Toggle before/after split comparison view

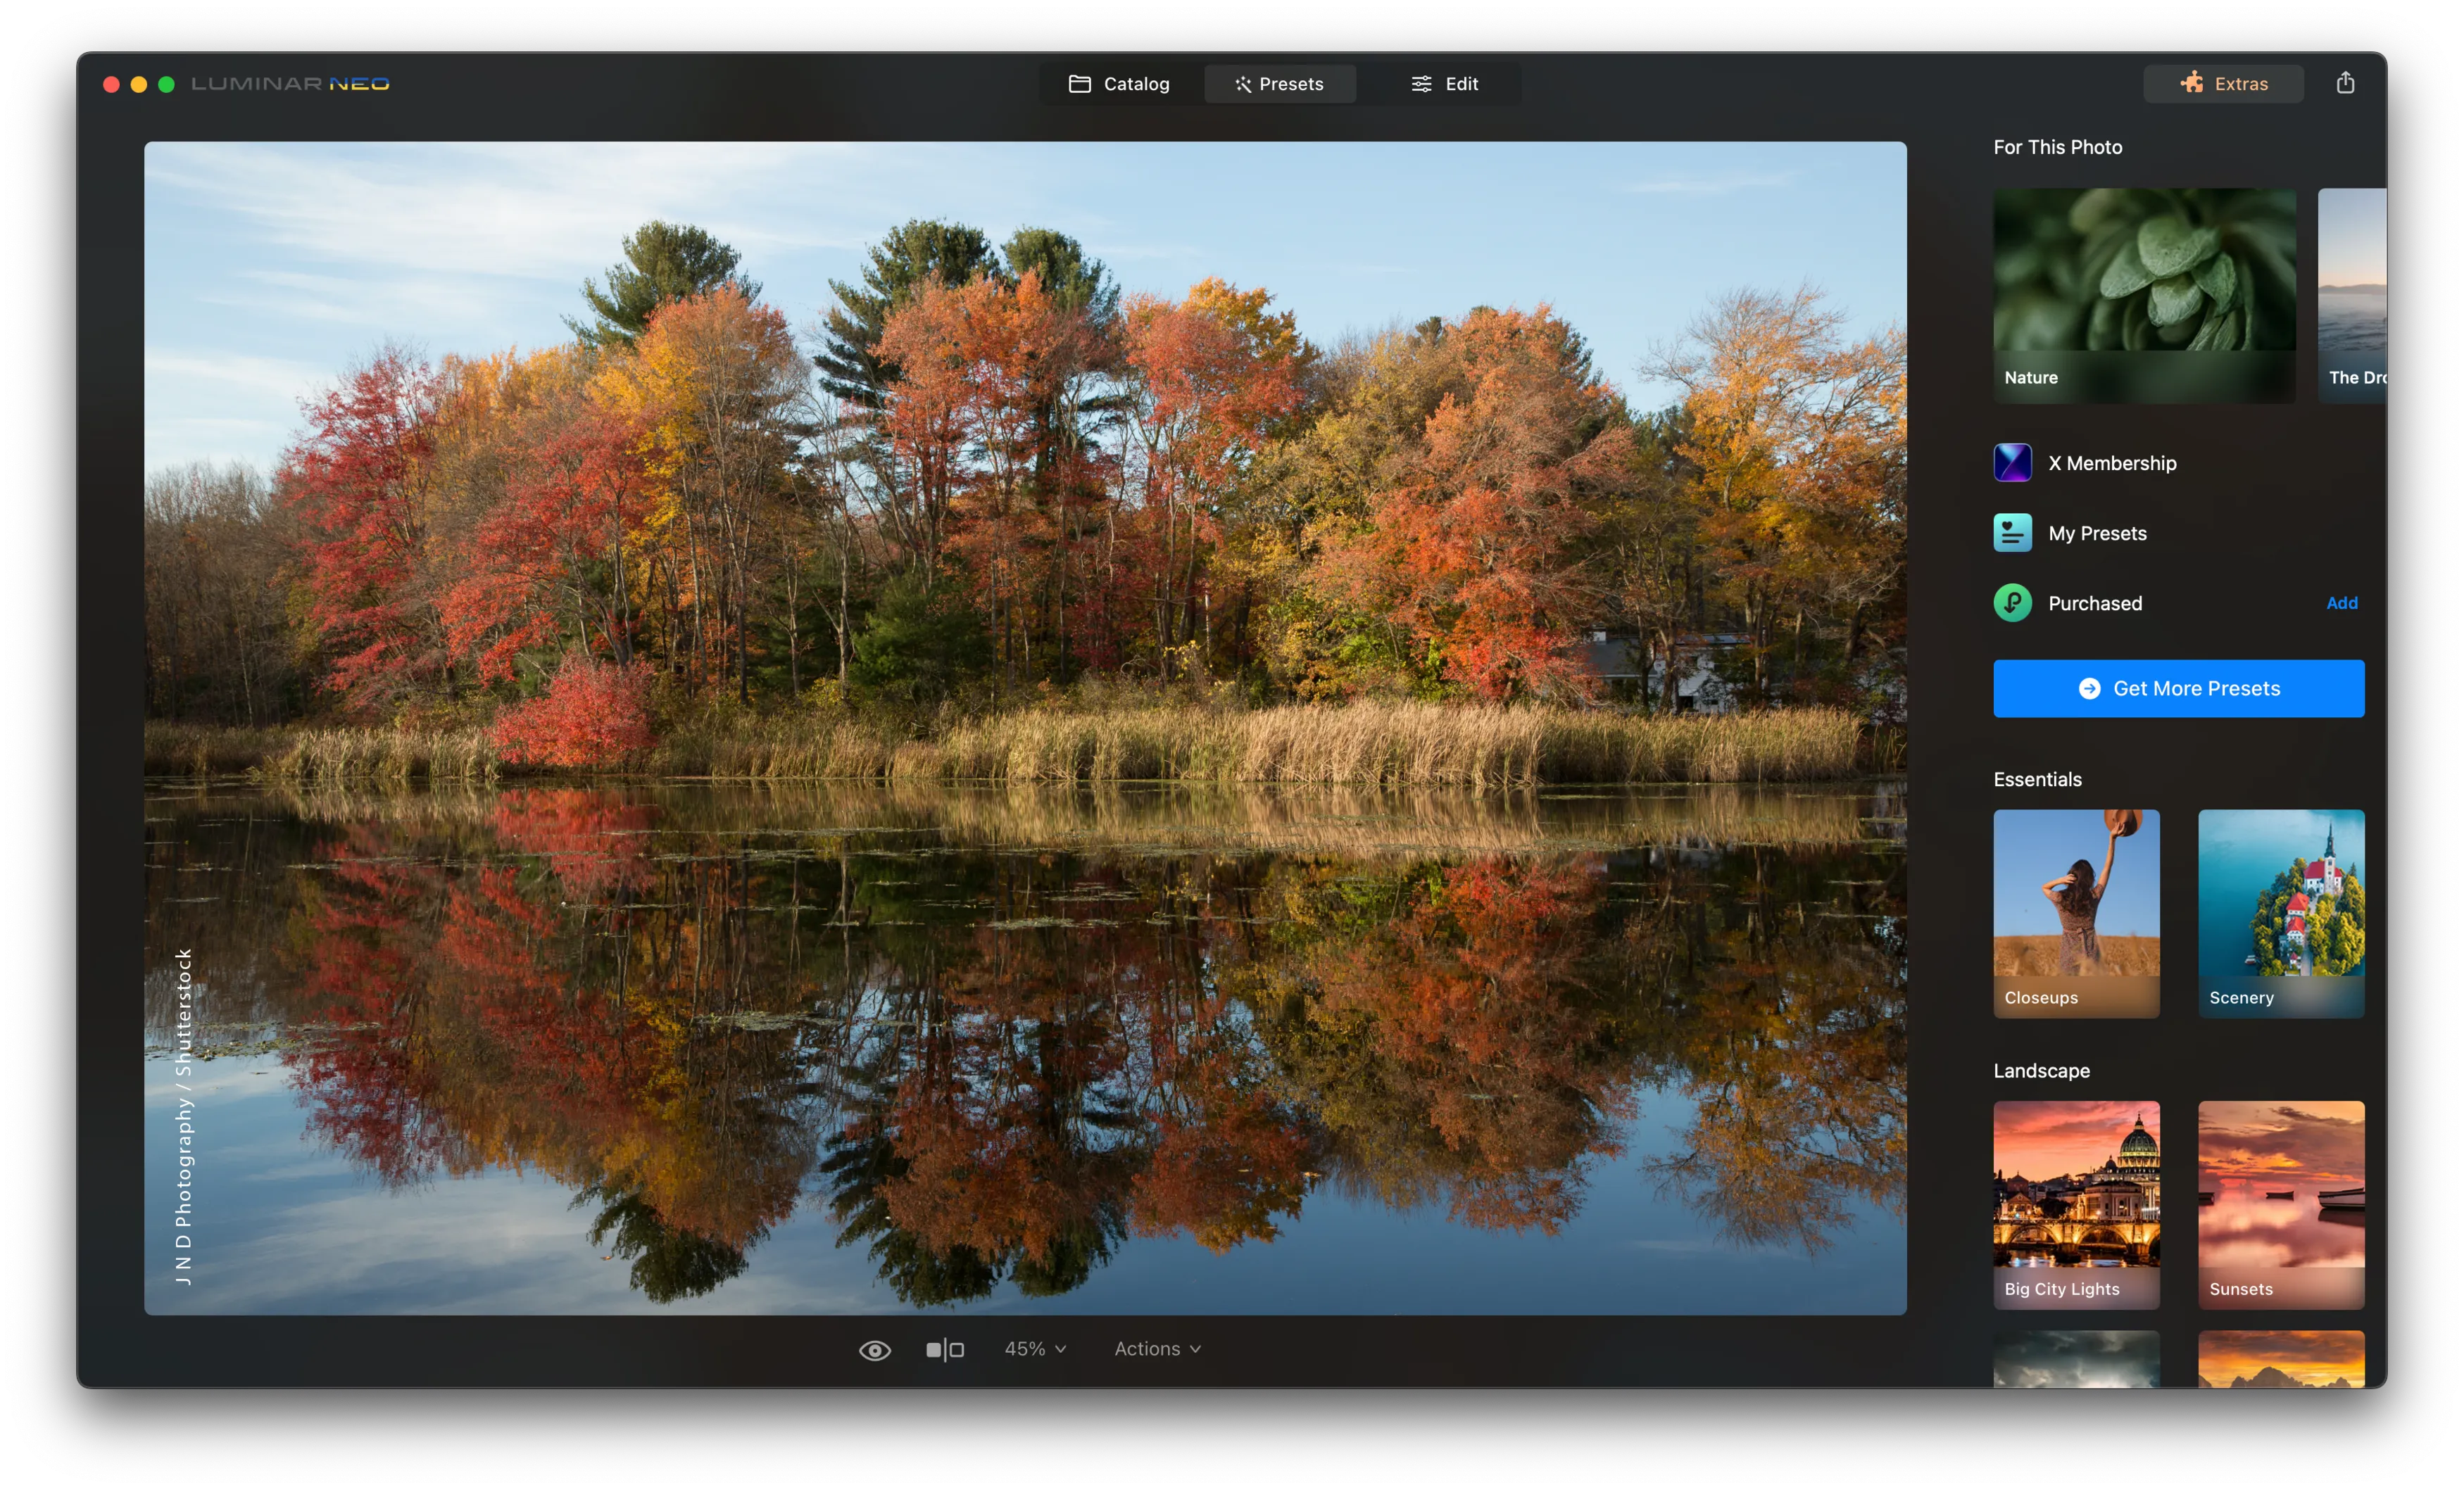click(944, 1350)
